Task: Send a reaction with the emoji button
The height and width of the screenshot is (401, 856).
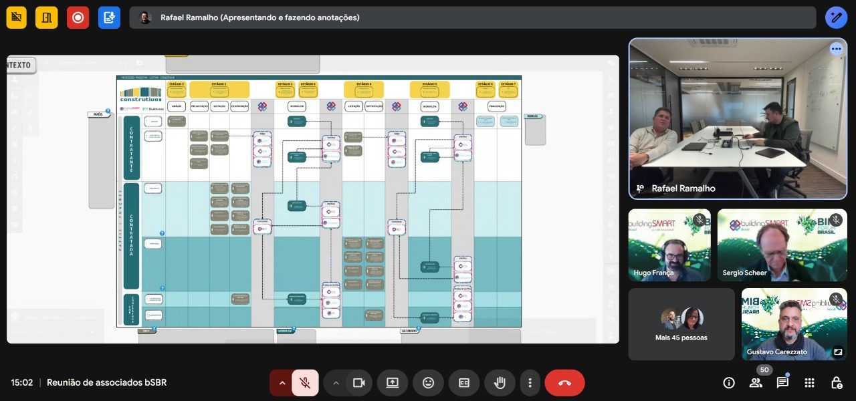Action: [x=428, y=383]
